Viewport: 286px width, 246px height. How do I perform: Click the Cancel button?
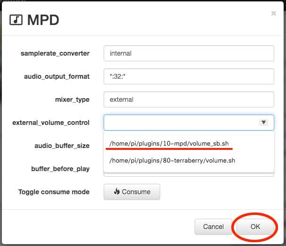click(213, 227)
